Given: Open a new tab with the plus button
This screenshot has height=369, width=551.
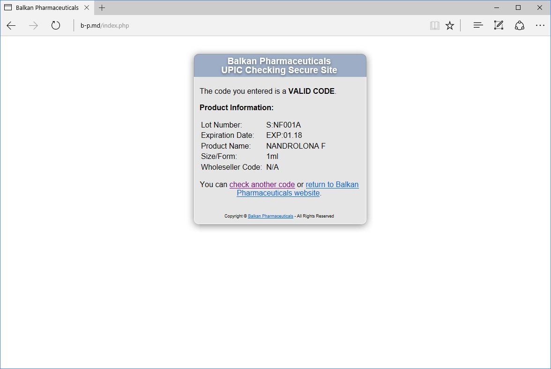Looking at the screenshot, I should tap(102, 8).
